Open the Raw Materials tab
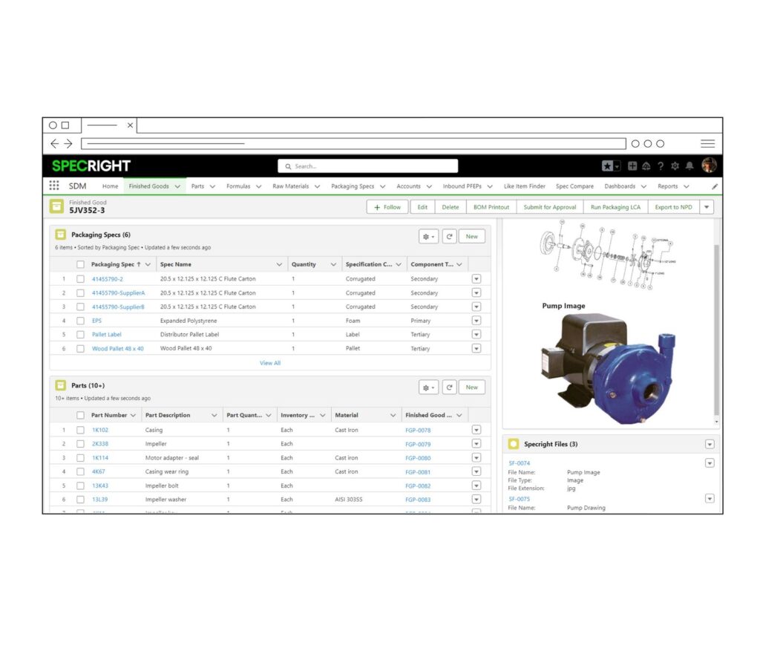 (290, 186)
